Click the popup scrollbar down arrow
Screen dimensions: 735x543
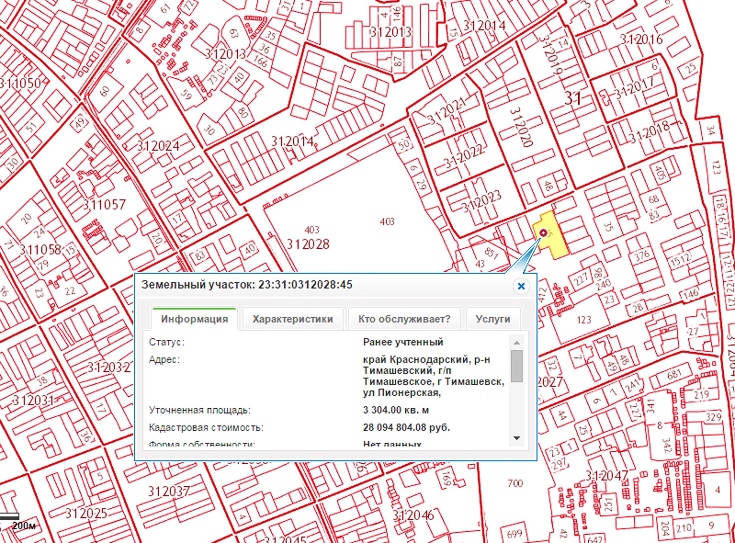pyautogui.click(x=516, y=438)
